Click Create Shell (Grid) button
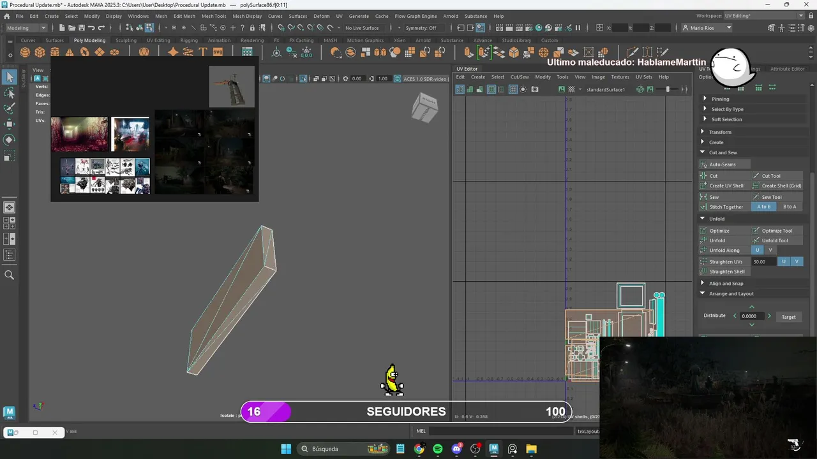The height and width of the screenshot is (459, 817). [x=777, y=186]
